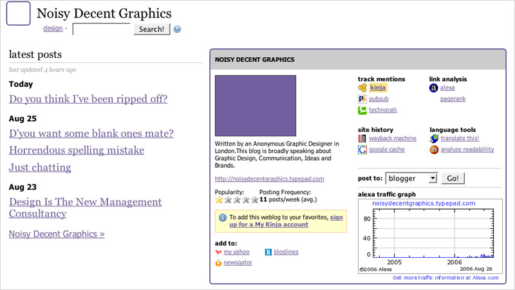This screenshot has height=290, width=515.
Task: Click the NewsGator icon
Action: [218, 262]
